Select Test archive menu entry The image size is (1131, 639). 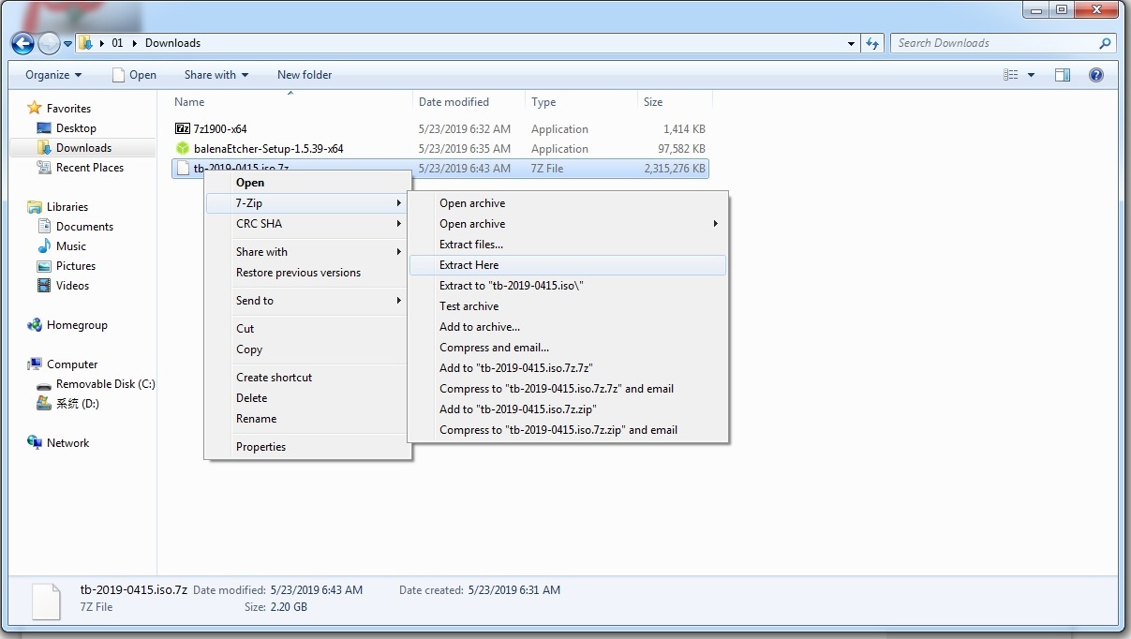(x=469, y=306)
